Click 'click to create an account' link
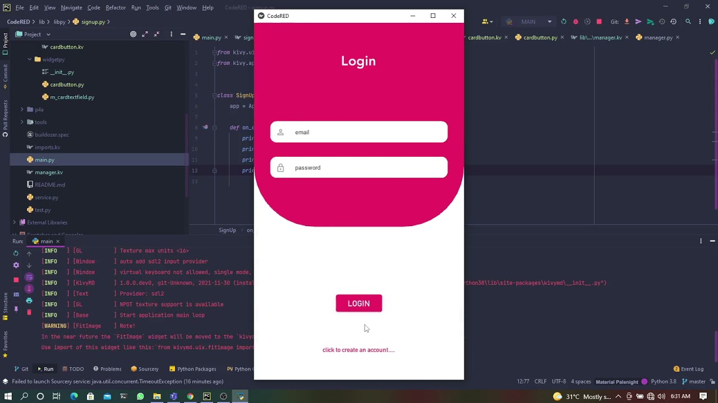Screen dimensions: 718x403 [358, 350]
